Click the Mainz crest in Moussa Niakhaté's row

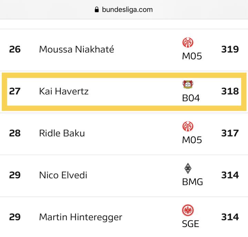tap(188, 43)
